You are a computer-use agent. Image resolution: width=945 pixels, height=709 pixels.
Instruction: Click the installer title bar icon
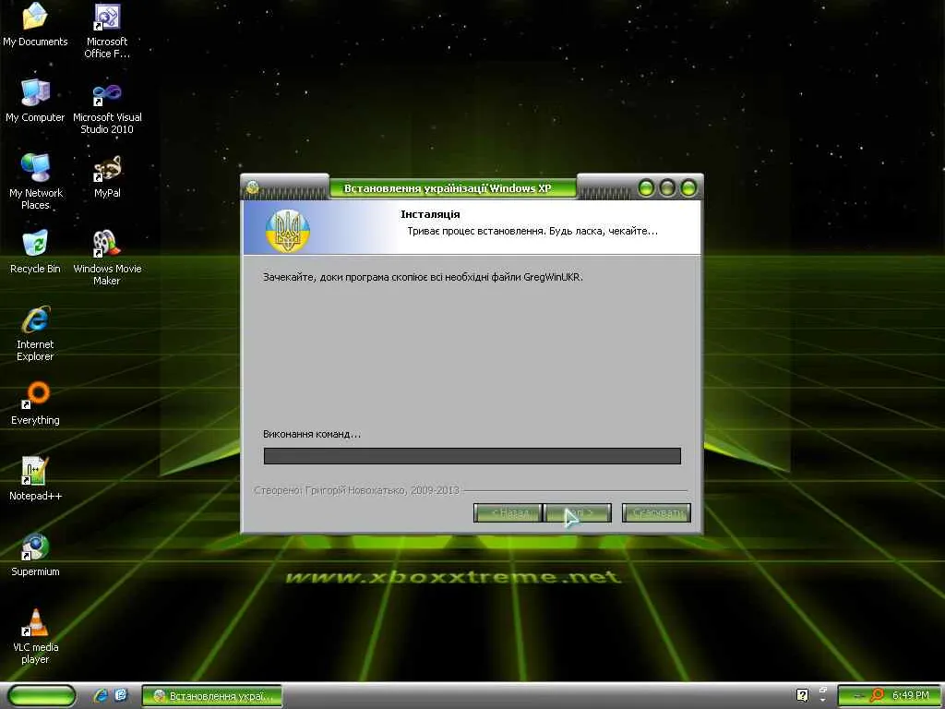point(253,187)
